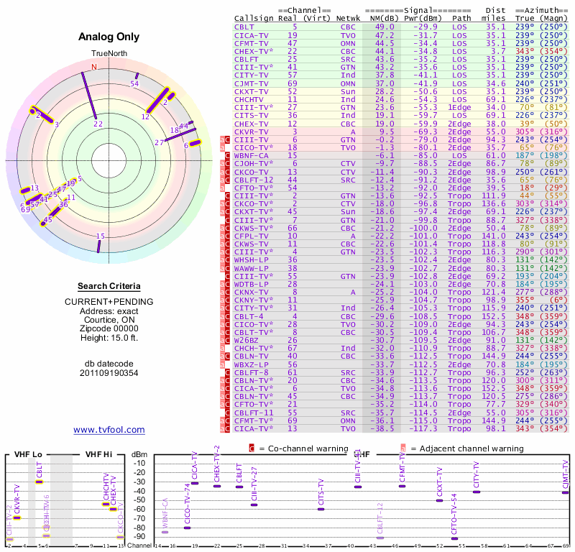Click the CKVR-TV marker in VHF Lo chart
Screen dimensions: 575x552
pos(17,518)
